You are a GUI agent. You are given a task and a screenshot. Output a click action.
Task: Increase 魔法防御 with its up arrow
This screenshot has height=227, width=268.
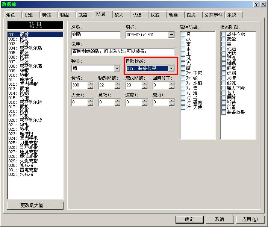[x=144, y=83]
